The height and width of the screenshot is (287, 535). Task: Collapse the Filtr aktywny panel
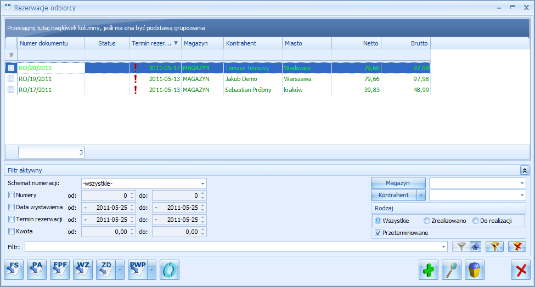[525, 170]
